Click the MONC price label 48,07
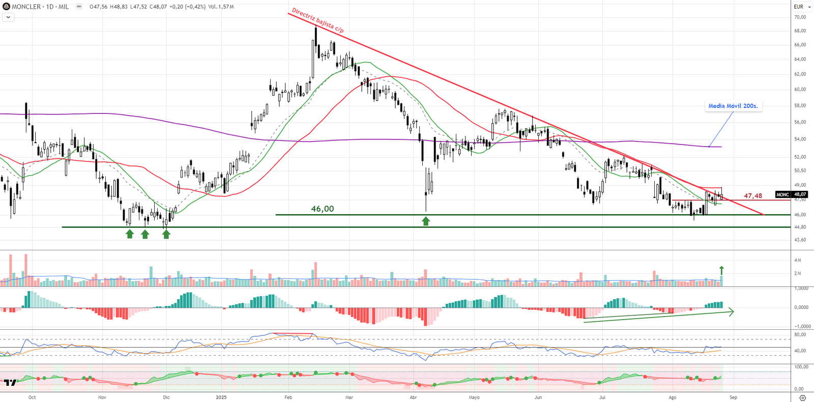 click(x=791, y=194)
